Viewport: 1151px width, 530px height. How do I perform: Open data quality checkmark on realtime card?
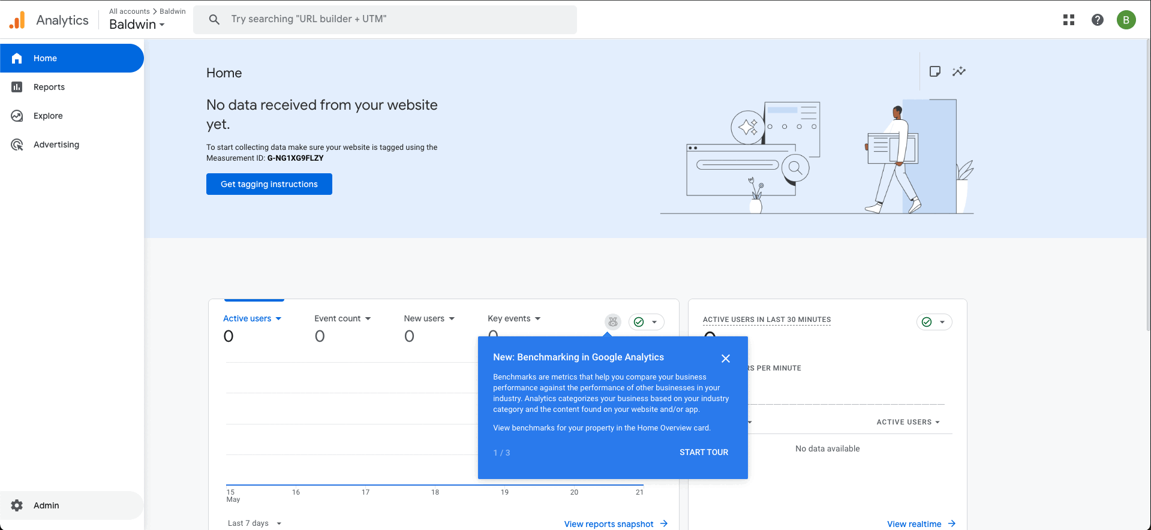click(x=934, y=322)
